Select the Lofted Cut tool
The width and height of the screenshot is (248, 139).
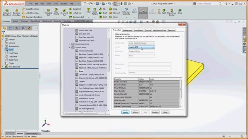(75, 13)
